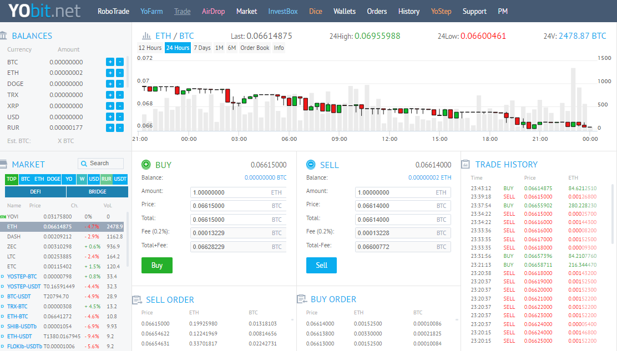Open the BTC-USDT market pair

point(19,296)
